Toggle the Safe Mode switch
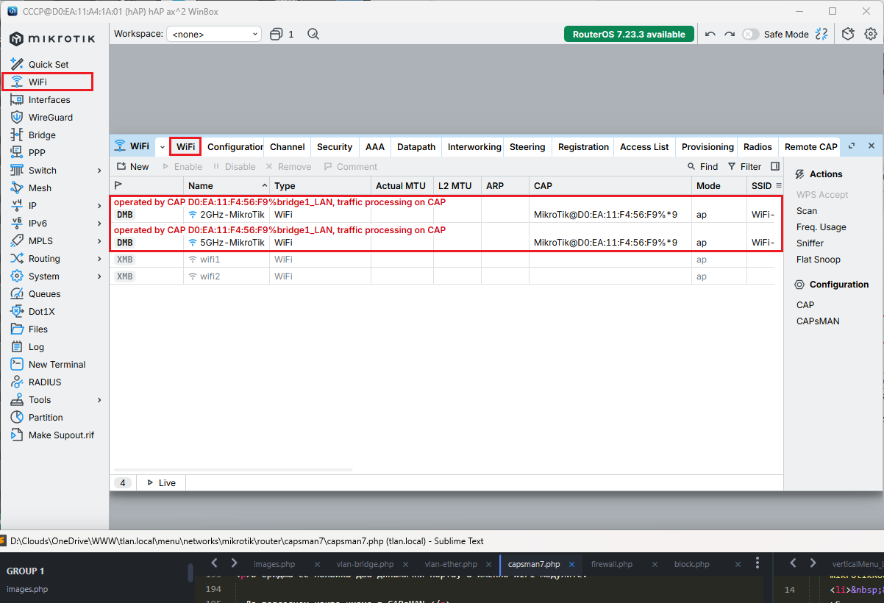Image resolution: width=884 pixels, height=603 pixels. 750,34
